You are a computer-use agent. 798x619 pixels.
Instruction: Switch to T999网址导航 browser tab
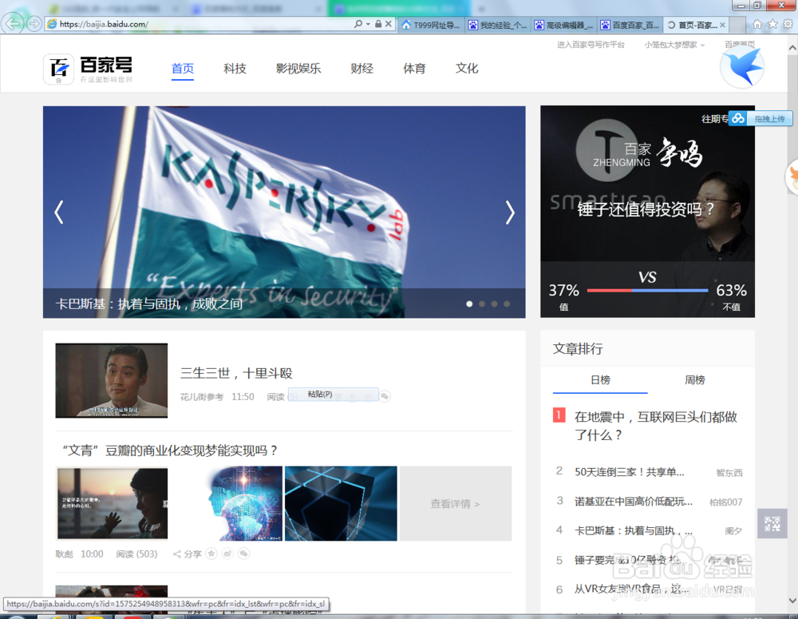[x=431, y=25]
